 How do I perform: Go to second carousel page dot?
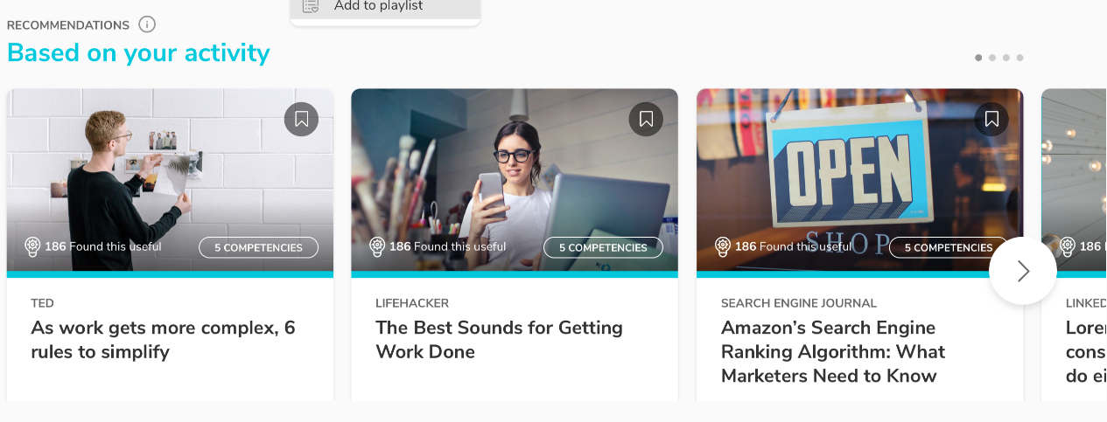pos(992,58)
